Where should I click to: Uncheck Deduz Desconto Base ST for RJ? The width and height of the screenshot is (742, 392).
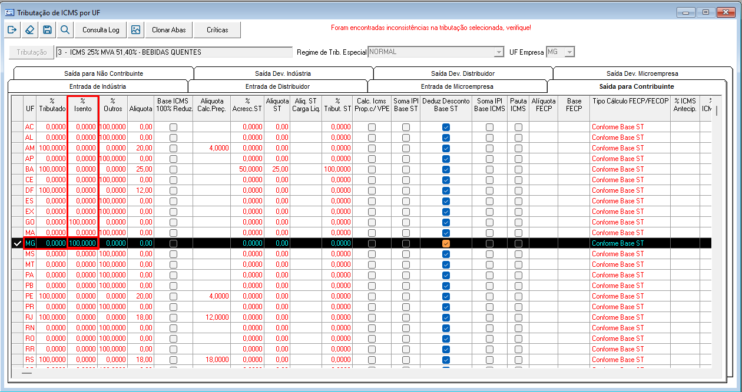(x=446, y=317)
